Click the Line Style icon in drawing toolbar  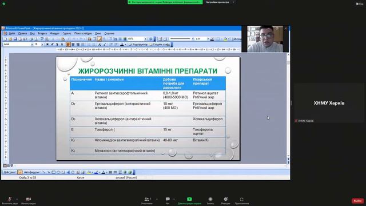(x=110, y=172)
